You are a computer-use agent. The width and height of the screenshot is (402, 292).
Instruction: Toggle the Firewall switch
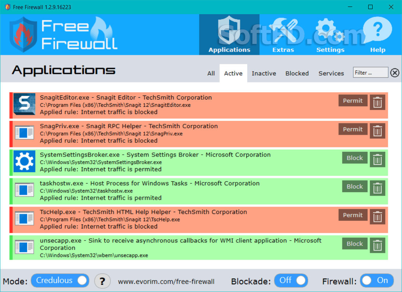click(x=377, y=280)
